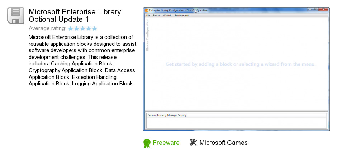Image resolution: width=337 pixels, height=159 pixels.
Task: Click the Enterprise Library orange title bar icon
Action: pyautogui.click(x=146, y=10)
